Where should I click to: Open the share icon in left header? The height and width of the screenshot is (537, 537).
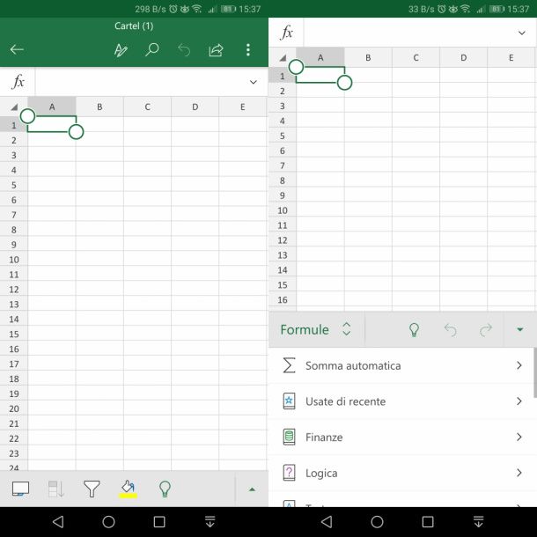[216, 50]
